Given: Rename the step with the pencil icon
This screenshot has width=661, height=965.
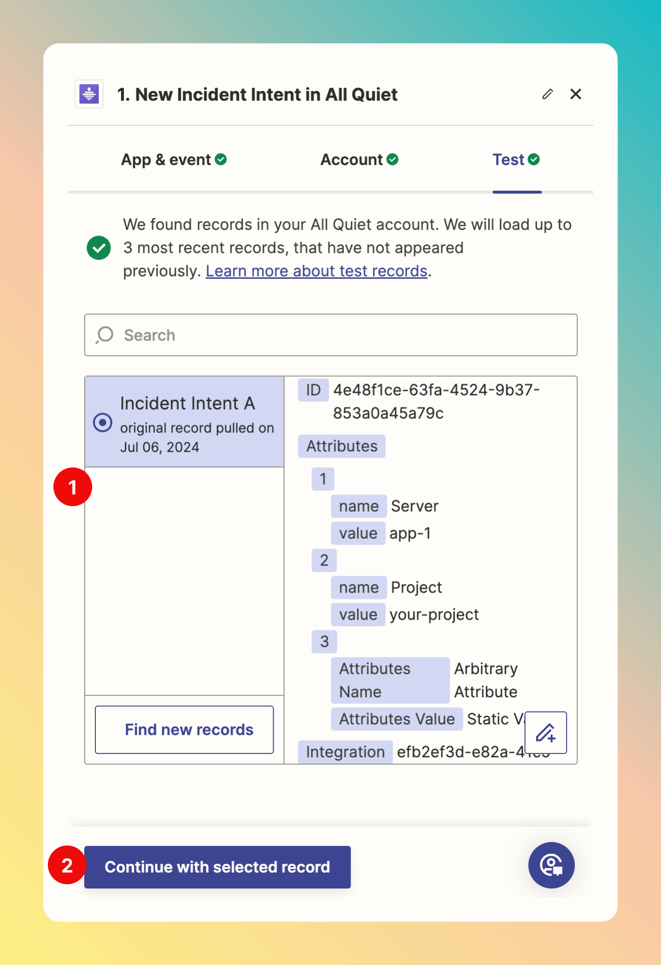Looking at the screenshot, I should [548, 94].
